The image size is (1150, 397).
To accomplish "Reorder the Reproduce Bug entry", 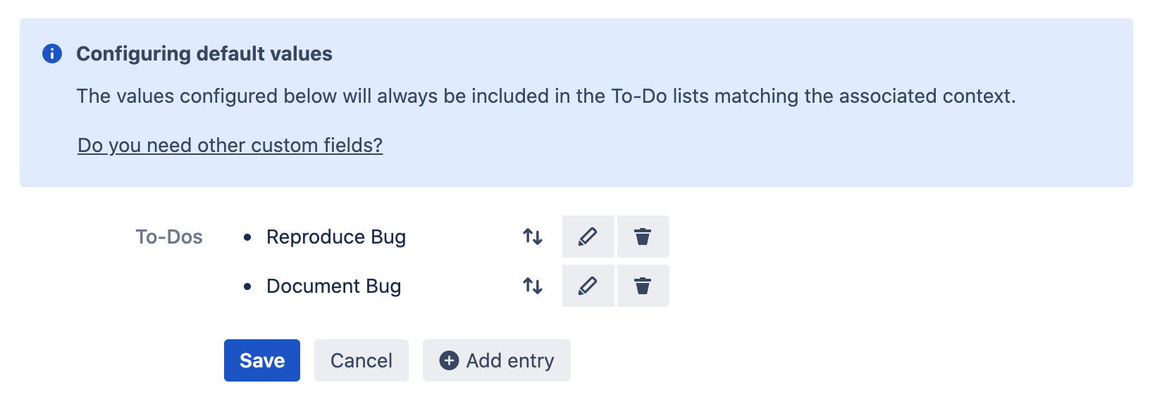I will point(533,237).
